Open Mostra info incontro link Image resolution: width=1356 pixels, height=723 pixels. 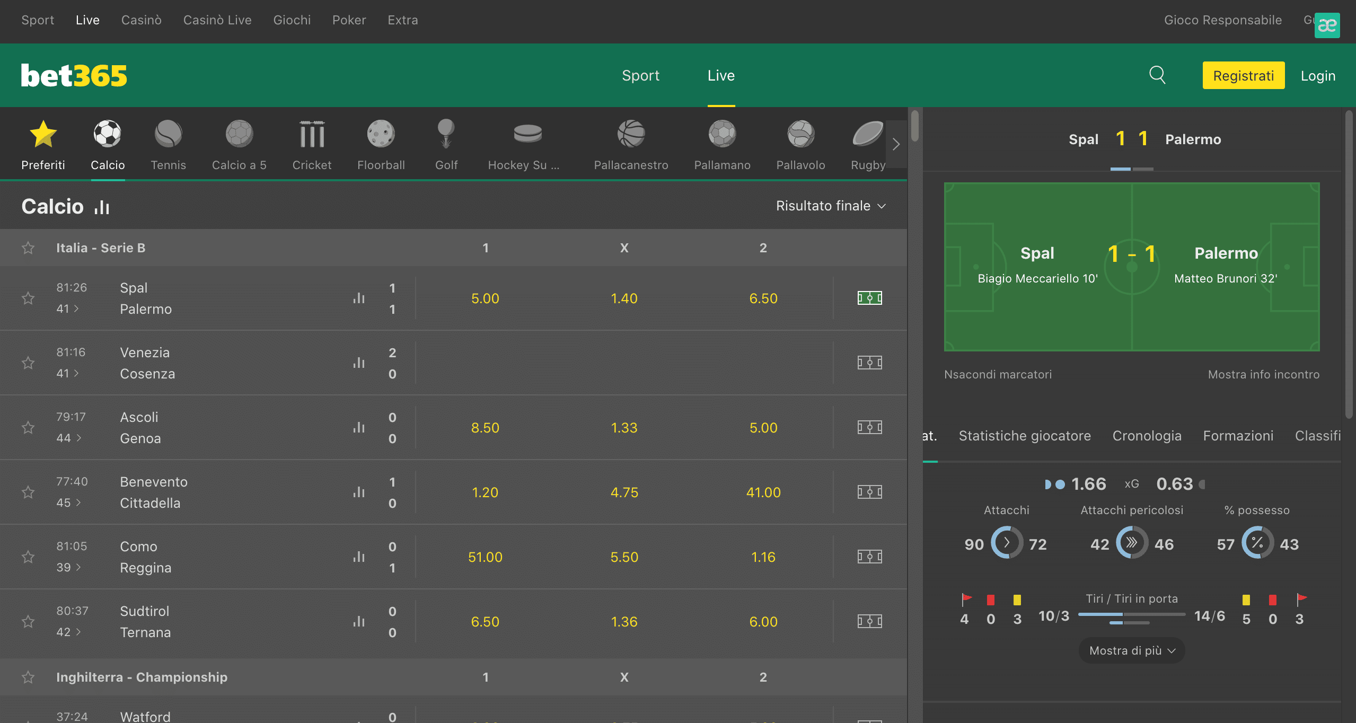[1263, 374]
